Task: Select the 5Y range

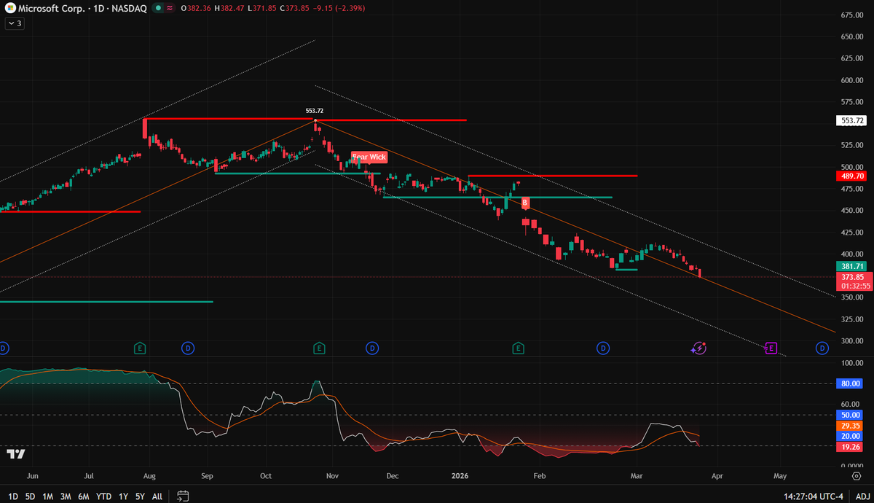Action: pos(140,496)
